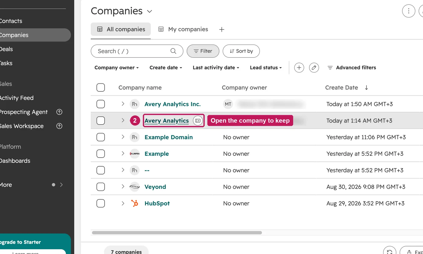Click the HubSpot sprocket logo
The width and height of the screenshot is (423, 254).
coord(135,204)
